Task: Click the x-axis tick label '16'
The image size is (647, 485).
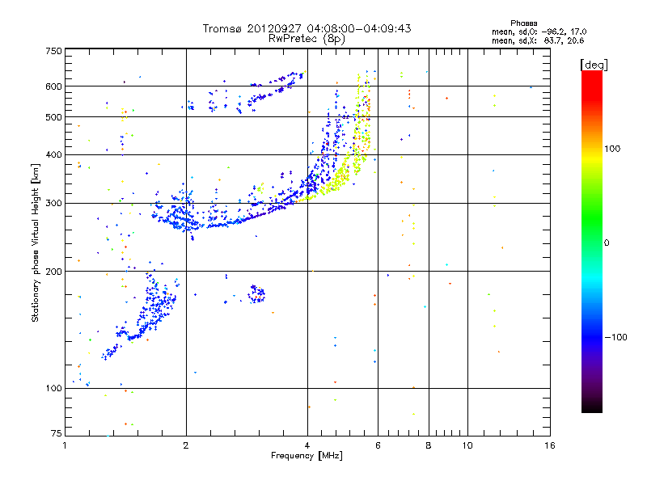Action: click(x=550, y=445)
